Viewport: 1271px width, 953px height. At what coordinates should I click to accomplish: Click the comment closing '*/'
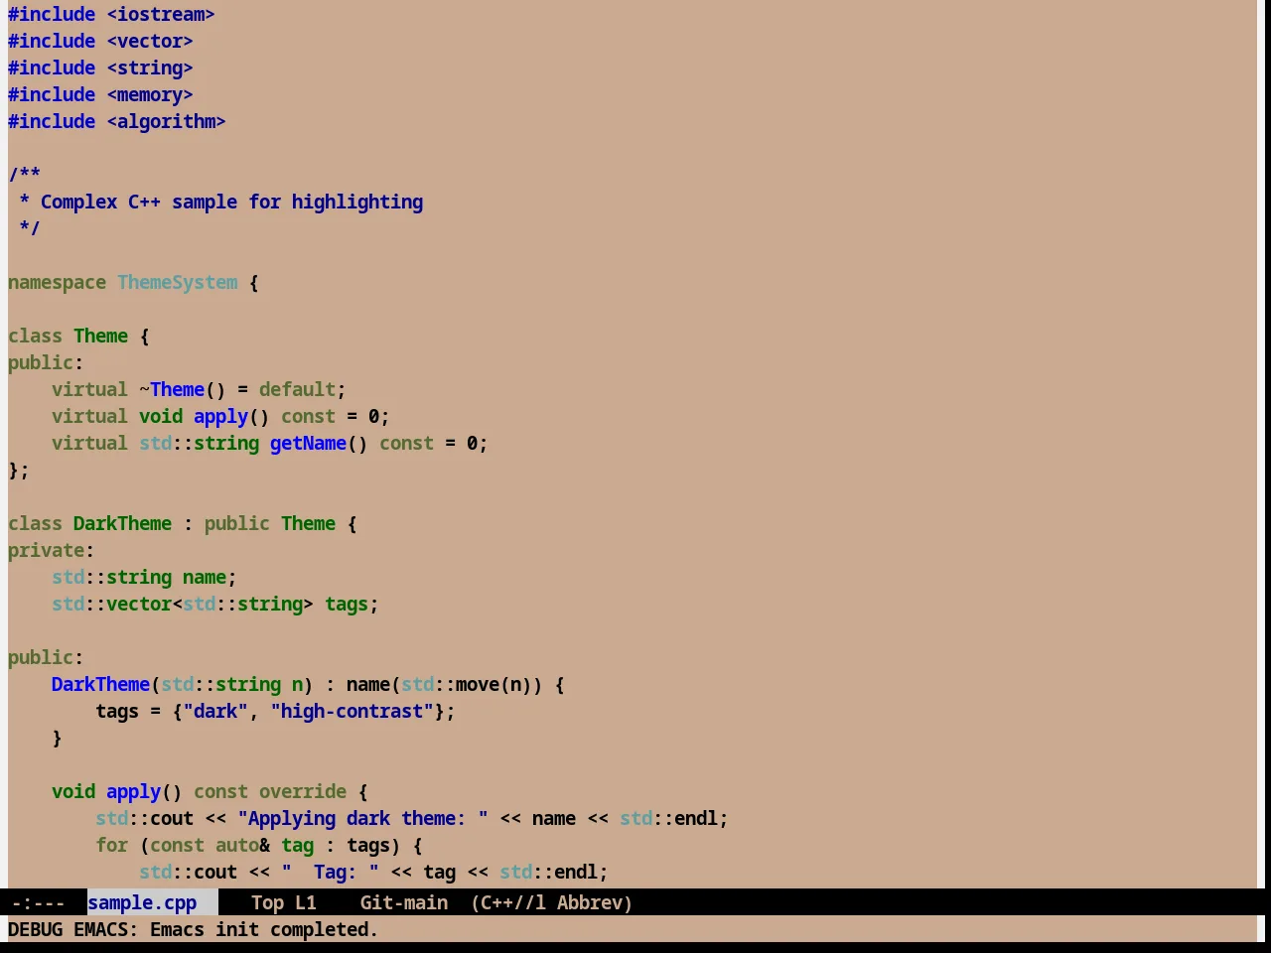(30, 228)
